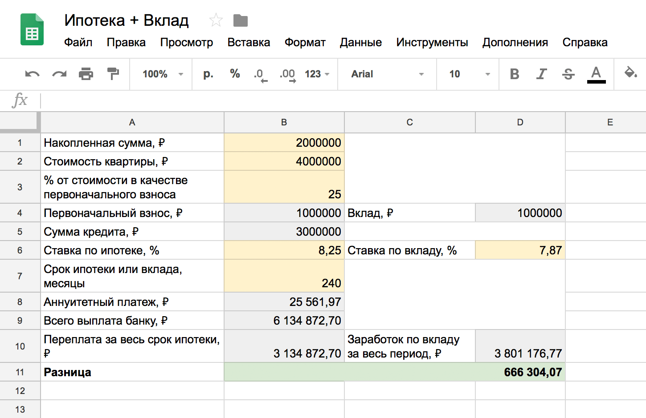Image resolution: width=646 pixels, height=418 pixels.
Task: Click the select-all corner box
Action: pos(20,122)
